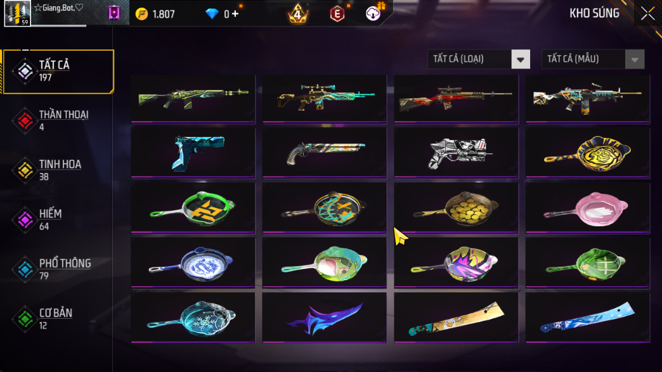Close the Kho Súng screen
The width and height of the screenshot is (662, 372).
647,13
